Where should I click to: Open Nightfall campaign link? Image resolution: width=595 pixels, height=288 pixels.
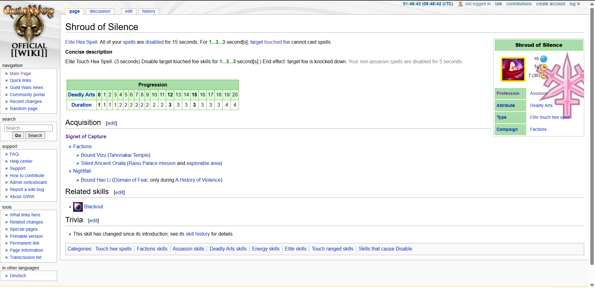[x=82, y=171]
